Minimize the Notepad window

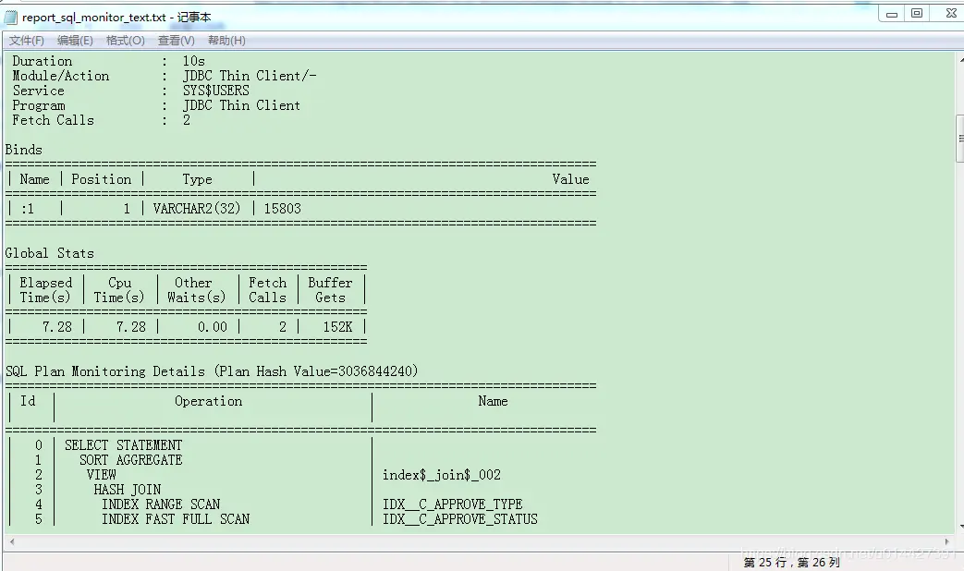click(x=892, y=14)
